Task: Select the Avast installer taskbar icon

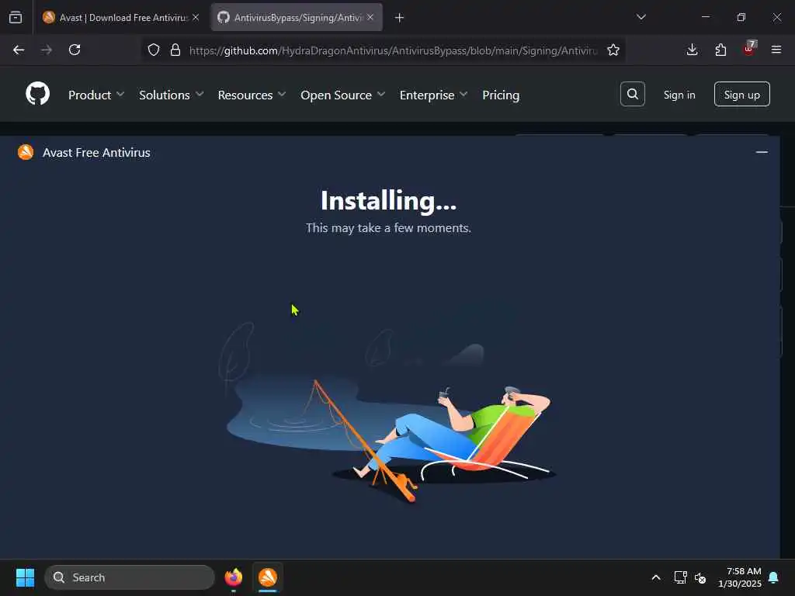Action: (x=268, y=577)
